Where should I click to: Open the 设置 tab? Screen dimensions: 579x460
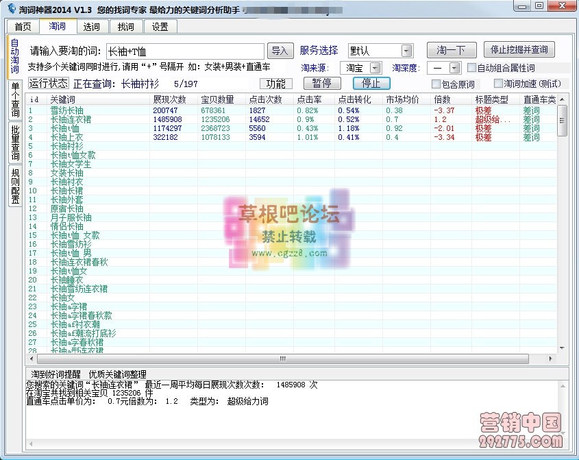(160, 26)
